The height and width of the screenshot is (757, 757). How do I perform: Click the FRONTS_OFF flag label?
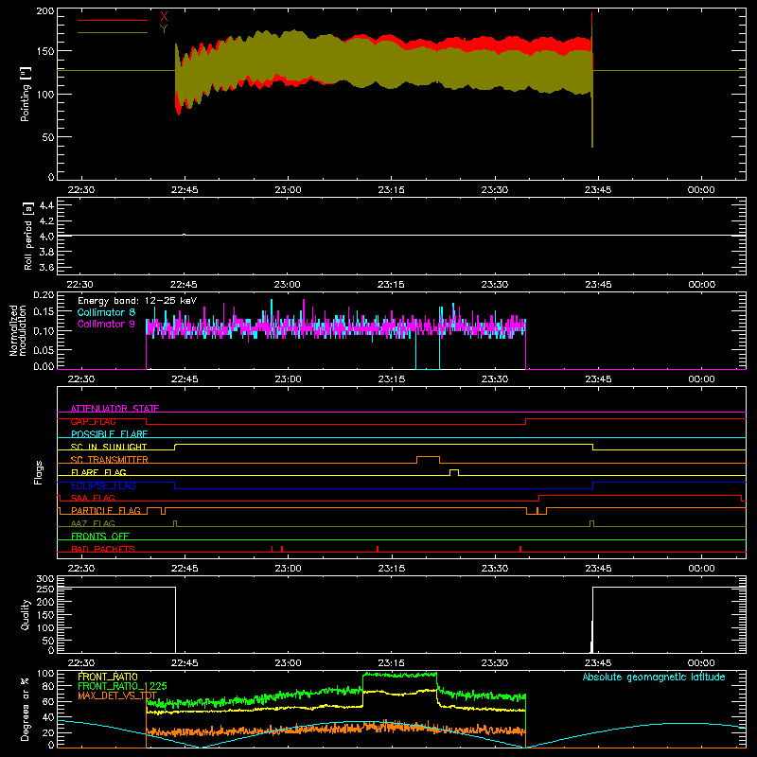coord(100,536)
